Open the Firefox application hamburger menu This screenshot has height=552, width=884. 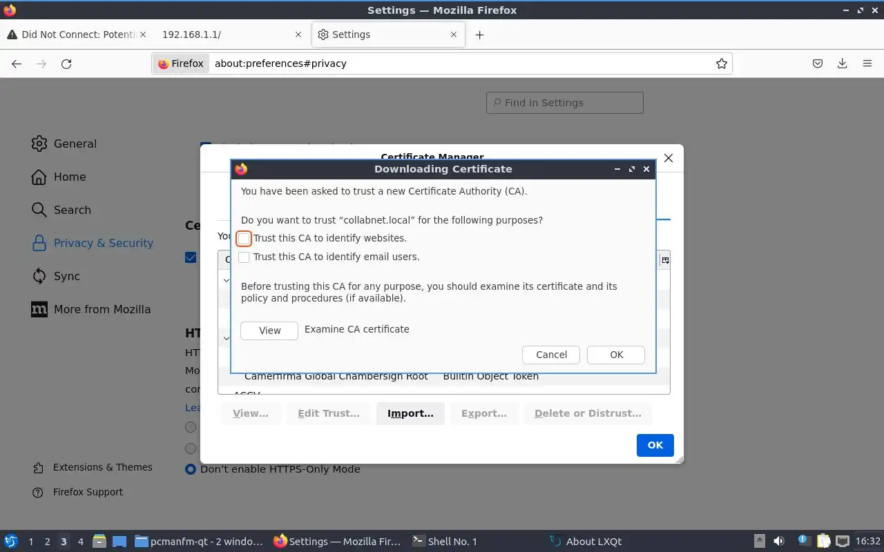coord(867,63)
